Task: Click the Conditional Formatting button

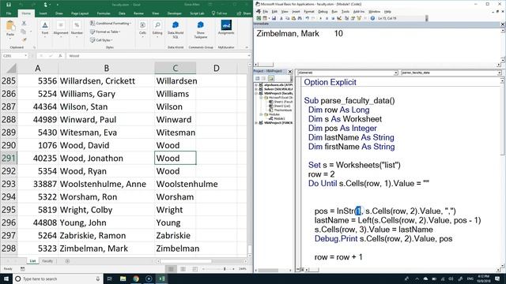Action: click(x=111, y=23)
